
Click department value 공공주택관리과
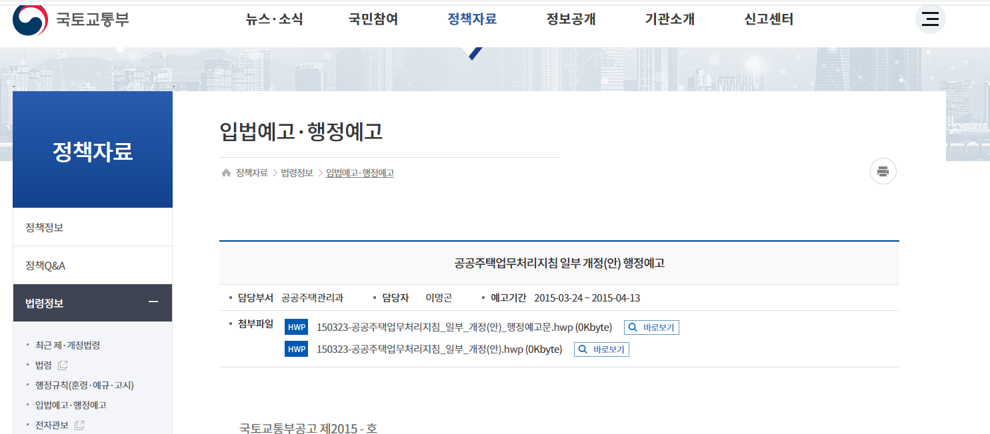click(313, 298)
